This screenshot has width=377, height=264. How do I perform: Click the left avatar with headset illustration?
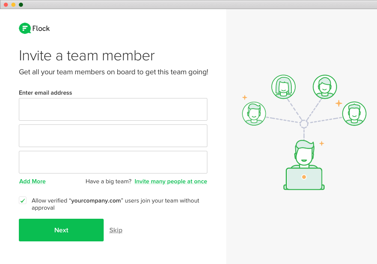pos(254,113)
